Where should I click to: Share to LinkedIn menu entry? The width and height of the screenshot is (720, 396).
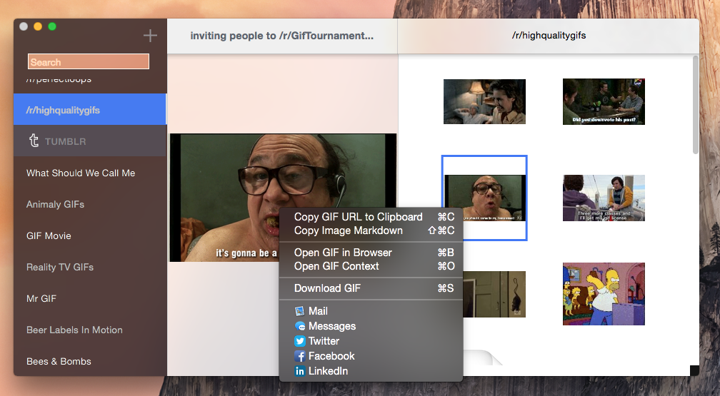pyautogui.click(x=371, y=371)
